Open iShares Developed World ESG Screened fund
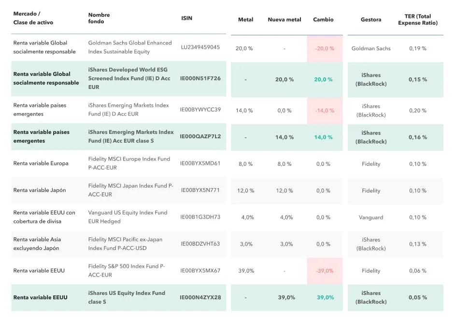Viewport: 455px width, 322px height. coord(129,78)
